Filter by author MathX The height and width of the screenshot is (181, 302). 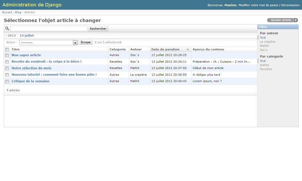tap(264, 46)
